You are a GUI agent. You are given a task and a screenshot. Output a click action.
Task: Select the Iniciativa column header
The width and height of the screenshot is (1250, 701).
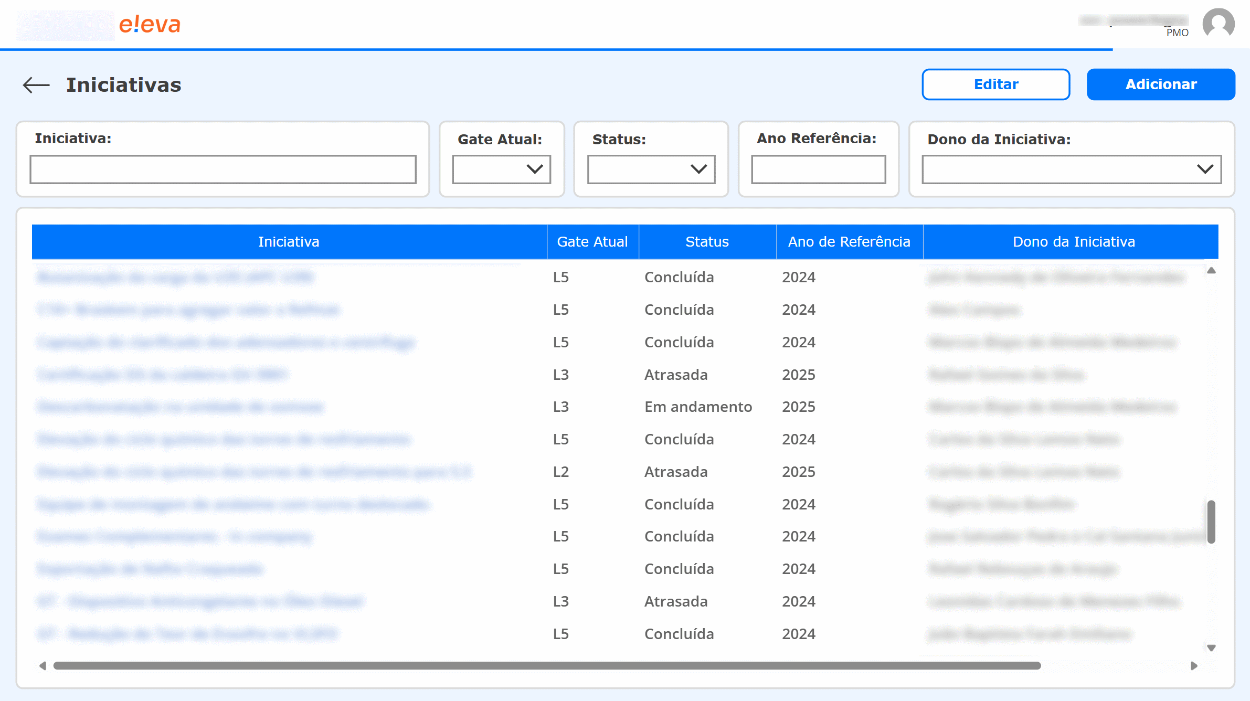tap(289, 241)
